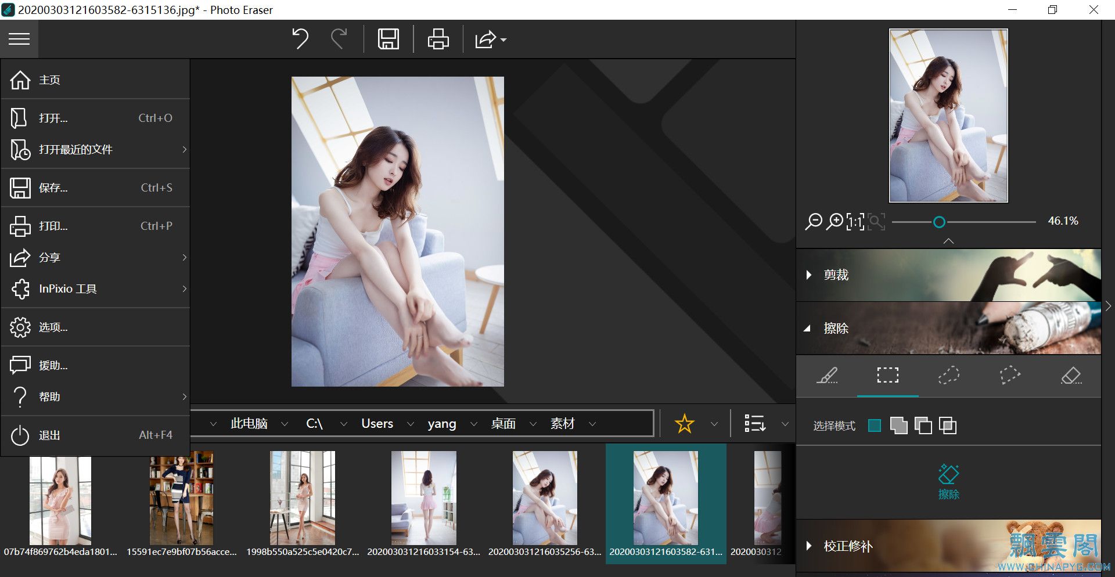1115x577 pixels.
Task: Undo the last edit
Action: (x=300, y=39)
